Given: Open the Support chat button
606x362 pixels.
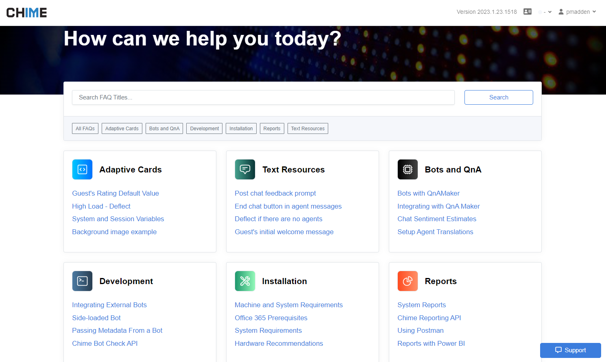Looking at the screenshot, I should coord(570,350).
